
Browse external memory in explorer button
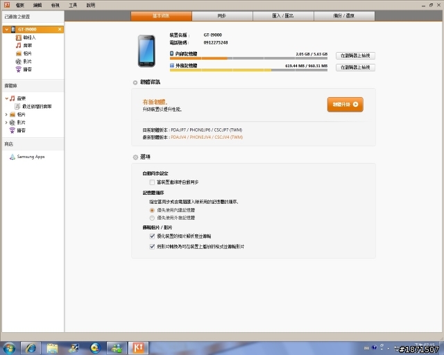[x=355, y=67]
